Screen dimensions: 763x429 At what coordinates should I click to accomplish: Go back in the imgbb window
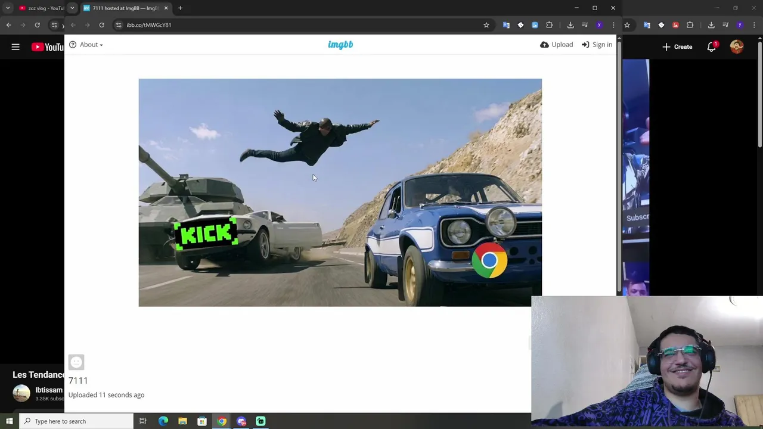point(73,25)
